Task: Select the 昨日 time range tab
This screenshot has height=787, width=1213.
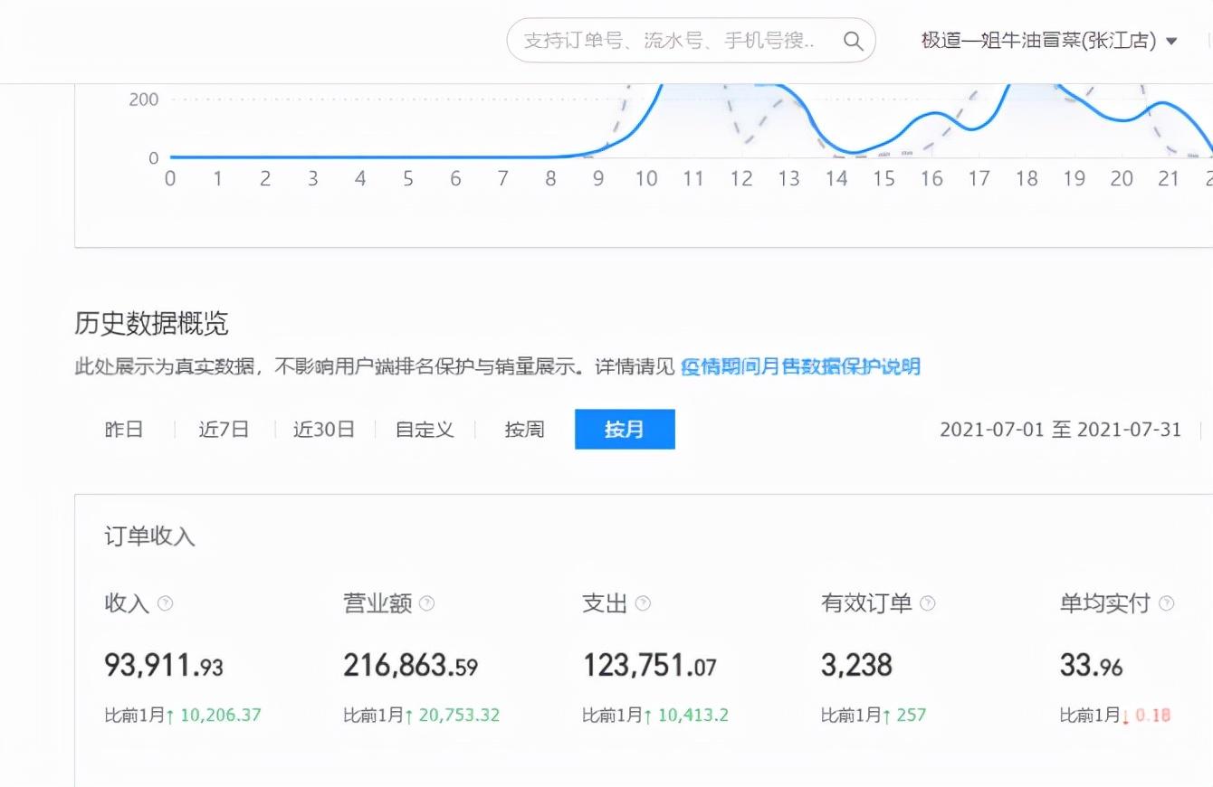Action: pyautogui.click(x=124, y=429)
